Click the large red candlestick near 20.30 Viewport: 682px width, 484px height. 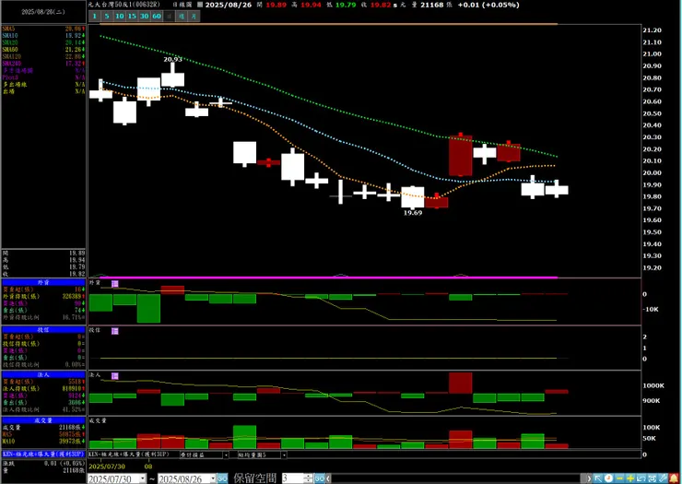(461, 156)
